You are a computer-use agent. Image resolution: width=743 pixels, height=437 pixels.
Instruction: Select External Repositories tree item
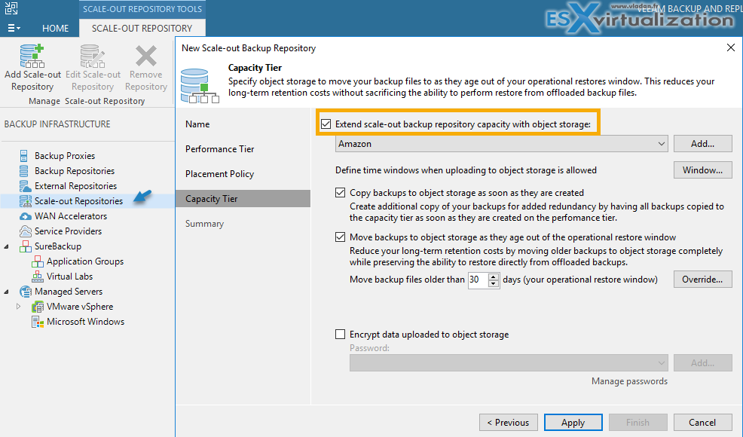[x=75, y=186]
